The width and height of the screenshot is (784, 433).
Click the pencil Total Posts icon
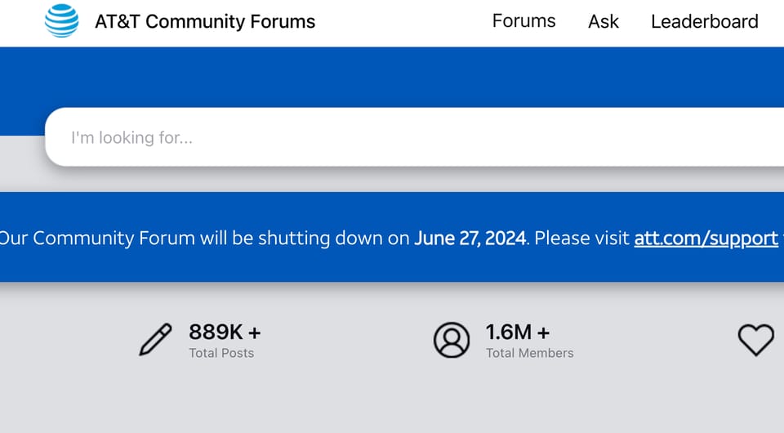(x=155, y=340)
